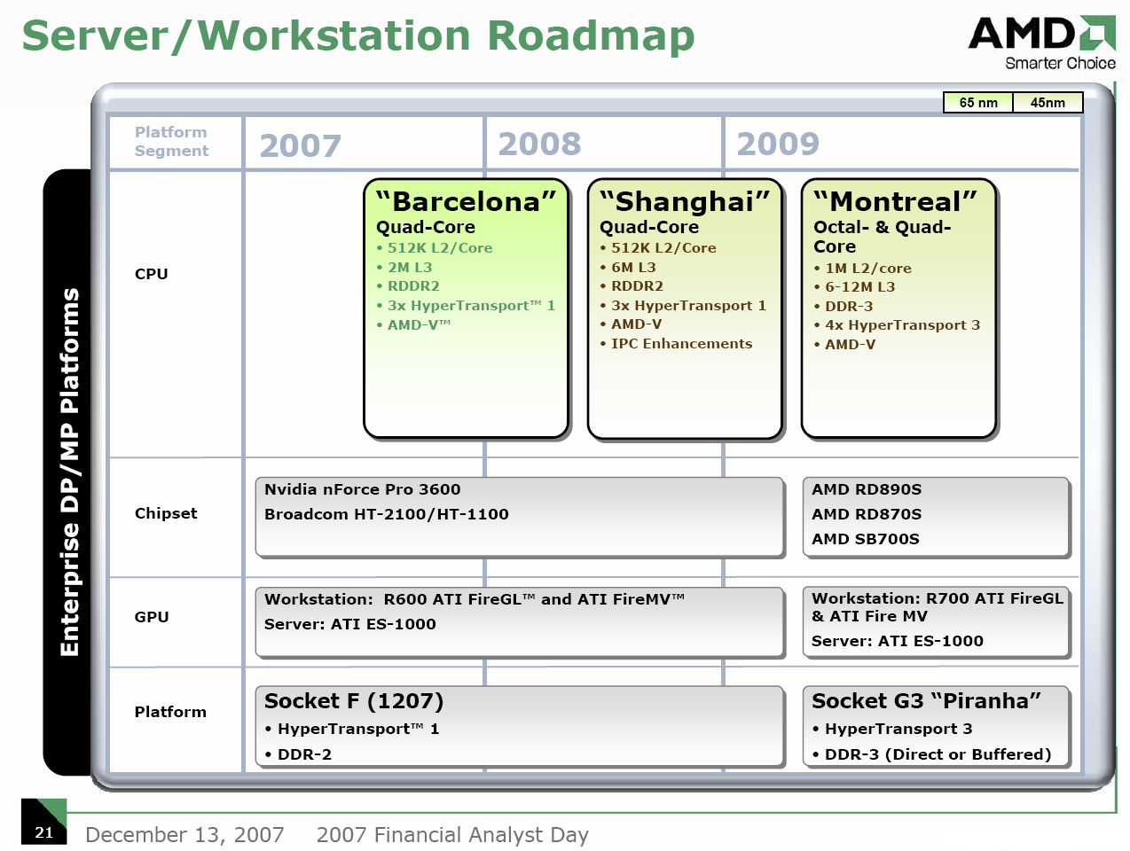Click the AMD logo
This screenshot has height=851, width=1130.
click(1041, 42)
